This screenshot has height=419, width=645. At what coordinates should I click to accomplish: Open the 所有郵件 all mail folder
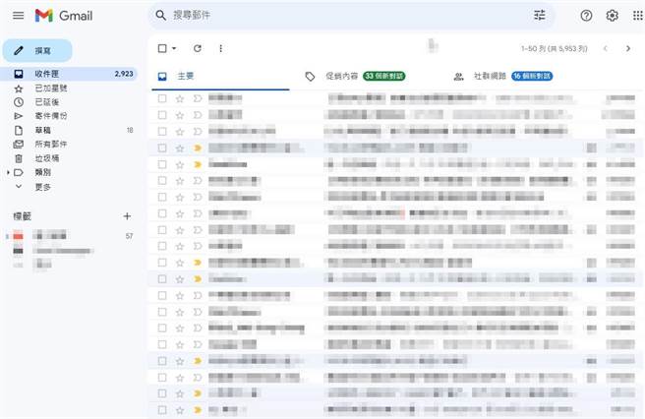click(69, 144)
